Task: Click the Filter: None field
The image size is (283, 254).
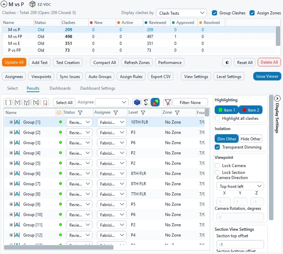Action: click(190, 102)
